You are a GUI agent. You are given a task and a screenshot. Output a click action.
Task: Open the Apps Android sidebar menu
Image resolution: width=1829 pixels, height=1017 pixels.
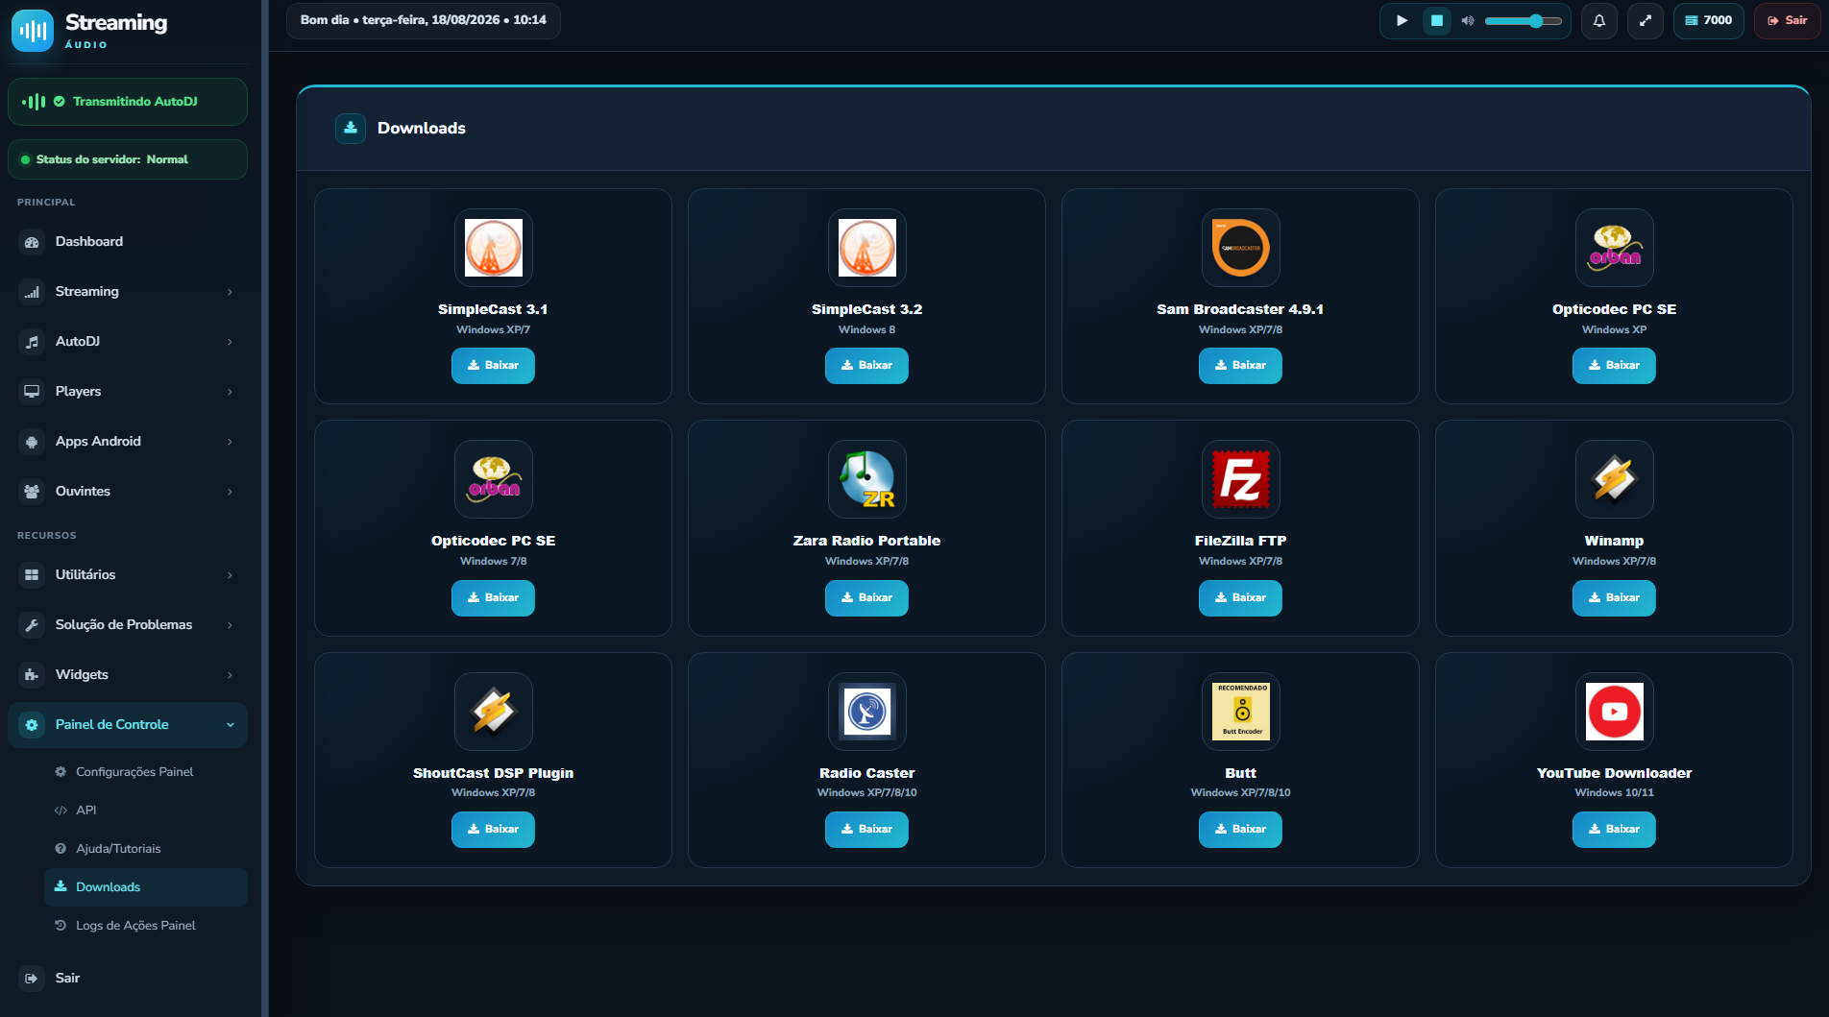128,442
